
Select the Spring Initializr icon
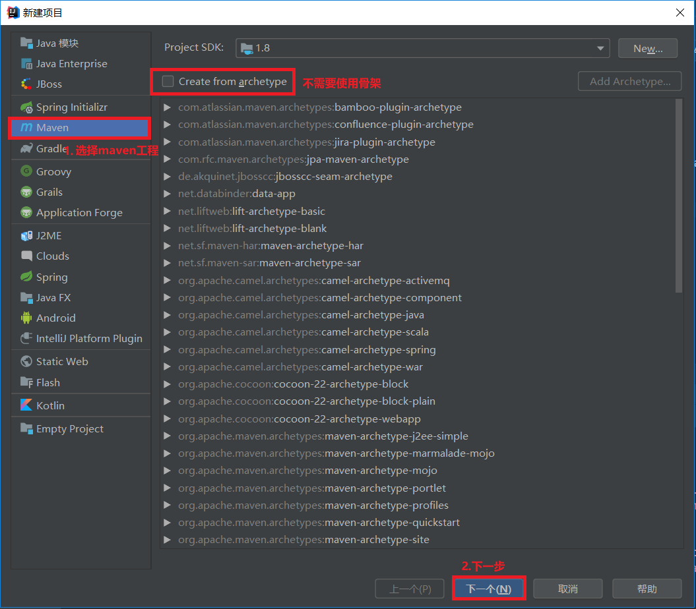click(x=26, y=107)
